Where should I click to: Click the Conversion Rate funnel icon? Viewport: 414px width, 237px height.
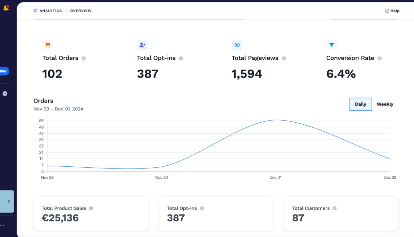click(332, 45)
